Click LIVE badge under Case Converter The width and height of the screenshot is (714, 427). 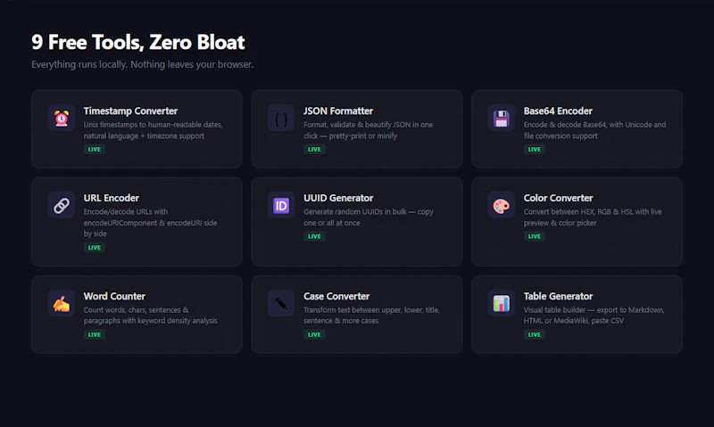point(314,334)
